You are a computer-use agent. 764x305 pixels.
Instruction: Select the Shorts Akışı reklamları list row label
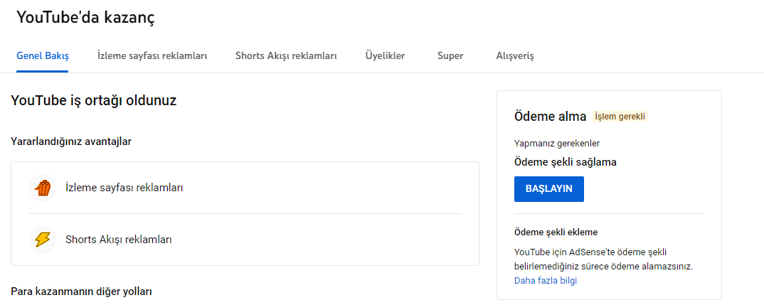point(118,239)
